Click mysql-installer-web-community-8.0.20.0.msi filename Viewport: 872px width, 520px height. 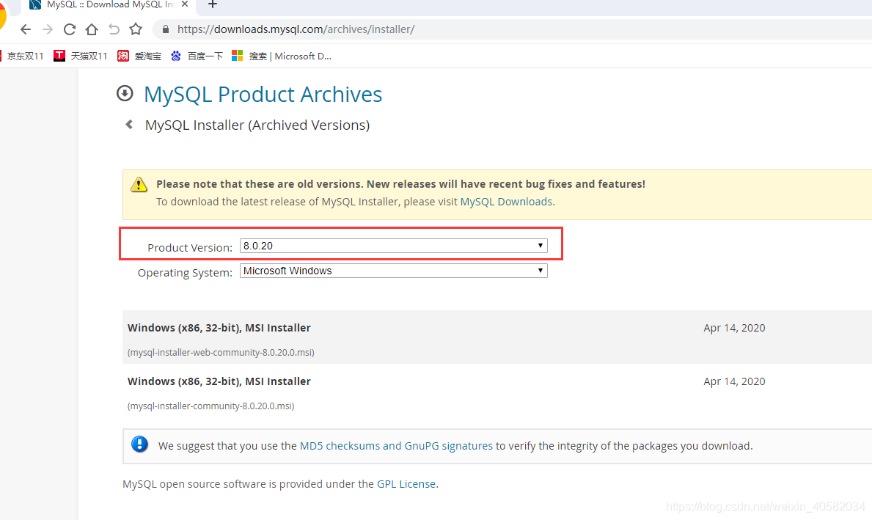point(221,353)
